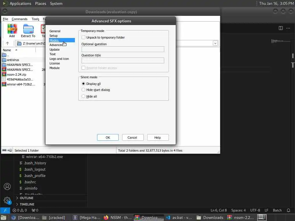This screenshot has height=221, width=295.
Task: Switch to the [cracked] taskbar window
Action: (x=54, y=218)
